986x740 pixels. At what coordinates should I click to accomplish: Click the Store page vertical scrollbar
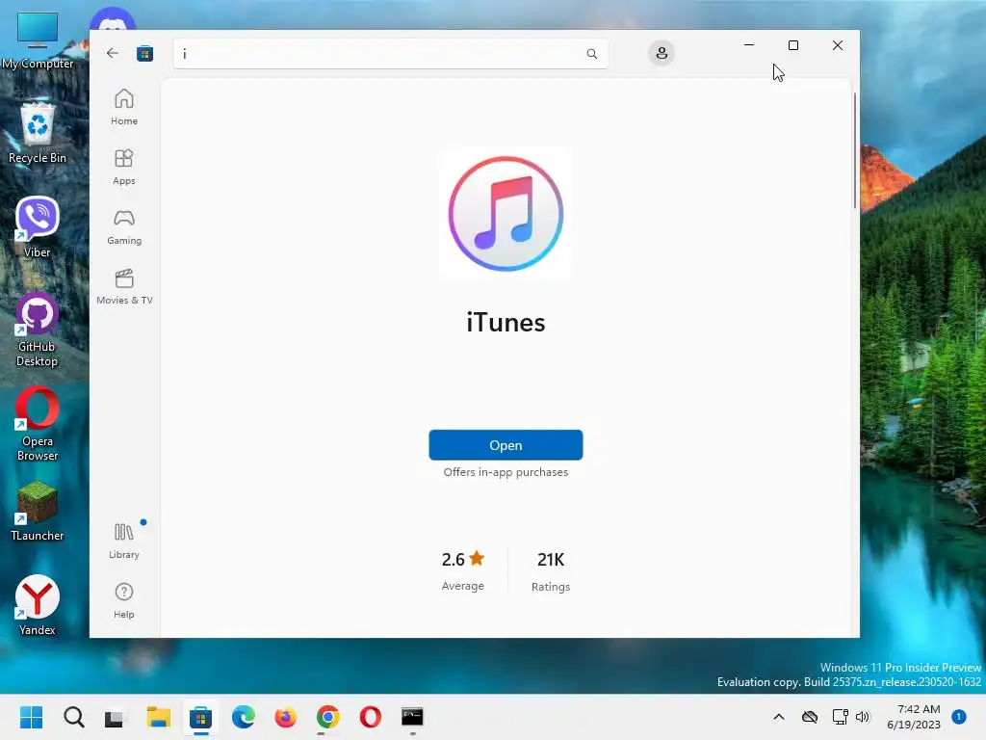point(855,151)
